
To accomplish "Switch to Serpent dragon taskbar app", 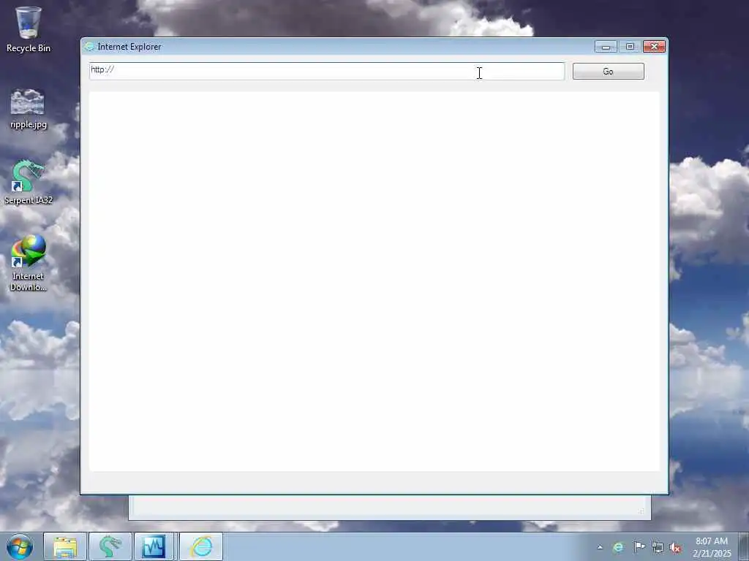I will [x=110, y=546].
